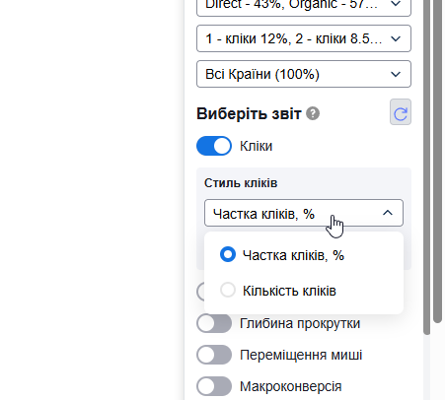Turn on the Макроконверсія toggle
Screen dimensions: 445x400
pos(214,386)
